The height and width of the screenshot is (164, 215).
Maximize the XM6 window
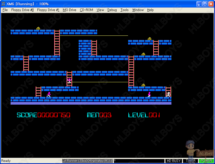[205, 4]
